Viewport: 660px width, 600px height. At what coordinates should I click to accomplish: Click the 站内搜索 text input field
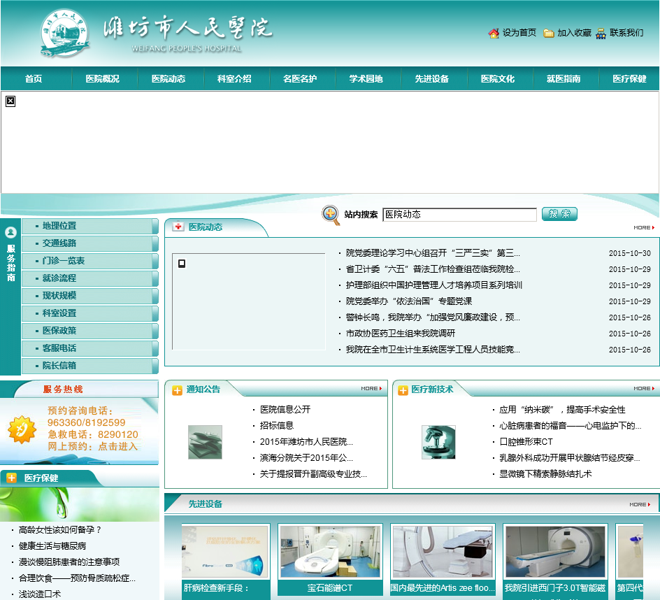[459, 215]
